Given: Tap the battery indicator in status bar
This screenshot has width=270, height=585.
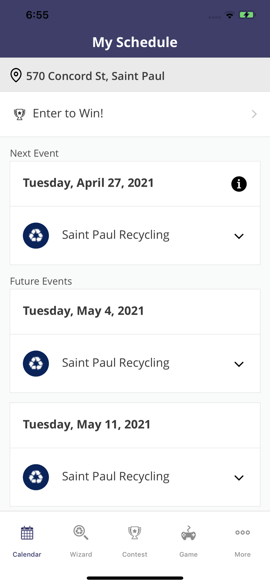Looking at the screenshot, I should click(x=247, y=15).
